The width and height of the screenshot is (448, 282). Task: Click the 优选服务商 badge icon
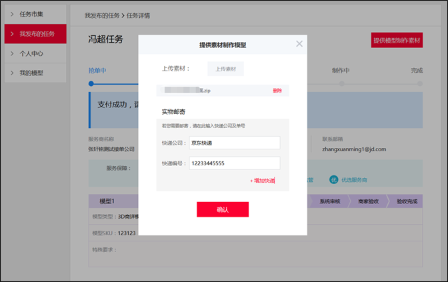point(334,179)
